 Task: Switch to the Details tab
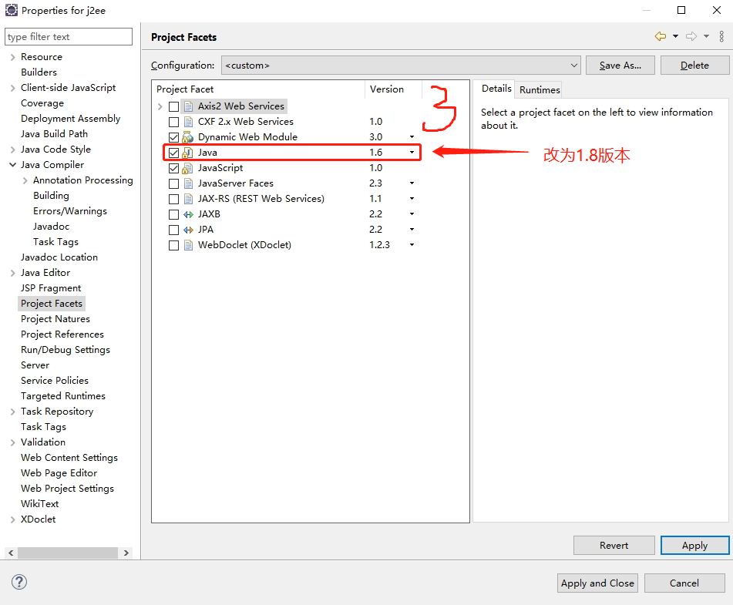coord(496,89)
